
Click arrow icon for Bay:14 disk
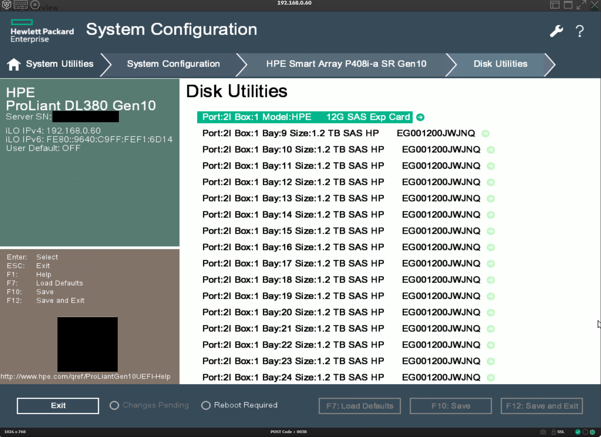click(x=491, y=215)
